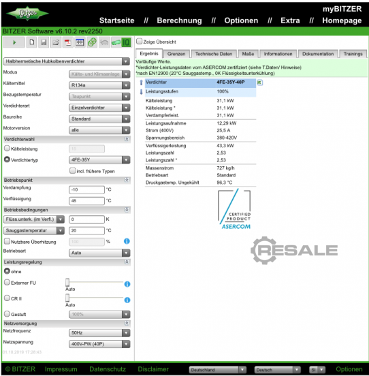369x376 pixels.
Task: Open the Extra header menu
Action: click(290, 20)
